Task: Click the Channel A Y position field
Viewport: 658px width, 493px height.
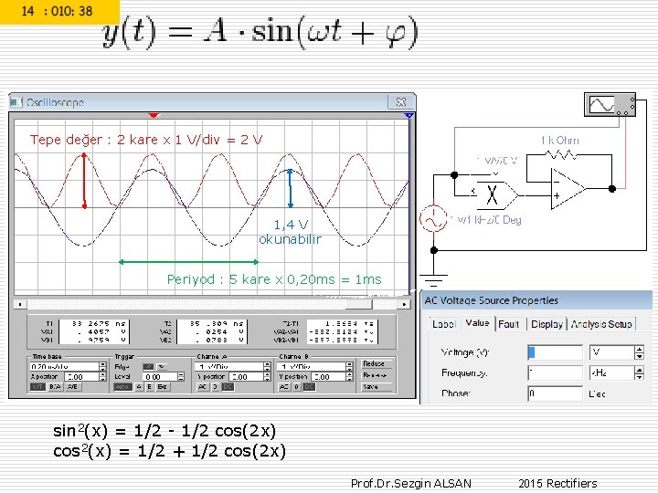Action: 247,377
